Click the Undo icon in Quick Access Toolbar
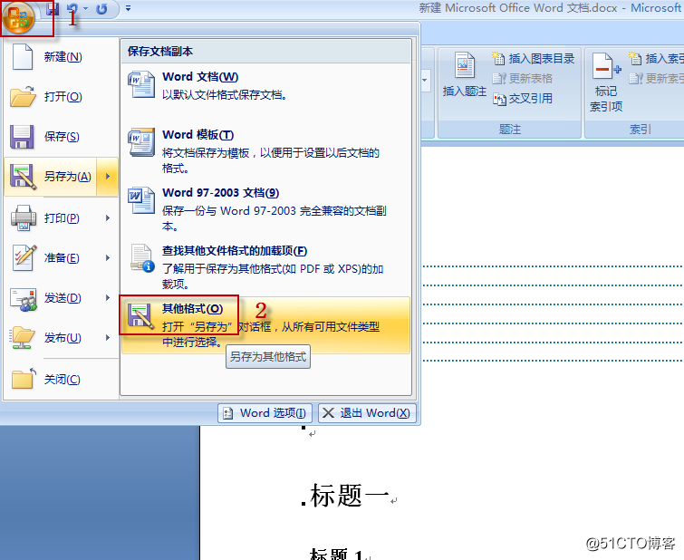684x560 pixels. (x=72, y=8)
